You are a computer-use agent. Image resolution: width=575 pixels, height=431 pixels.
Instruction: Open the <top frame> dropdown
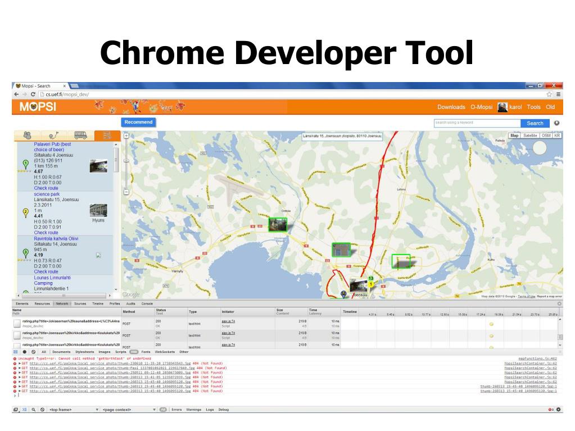click(74, 410)
